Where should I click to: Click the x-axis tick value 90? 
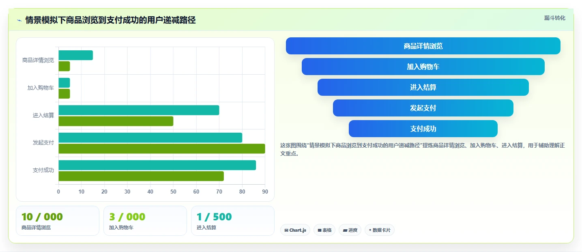(265, 192)
